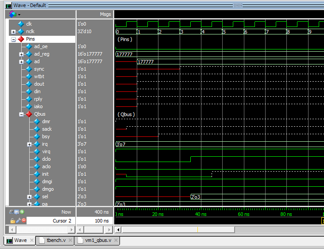The width and height of the screenshot is (324, 249).
Task: Collapse the Pins signal group
Action: [13, 39]
